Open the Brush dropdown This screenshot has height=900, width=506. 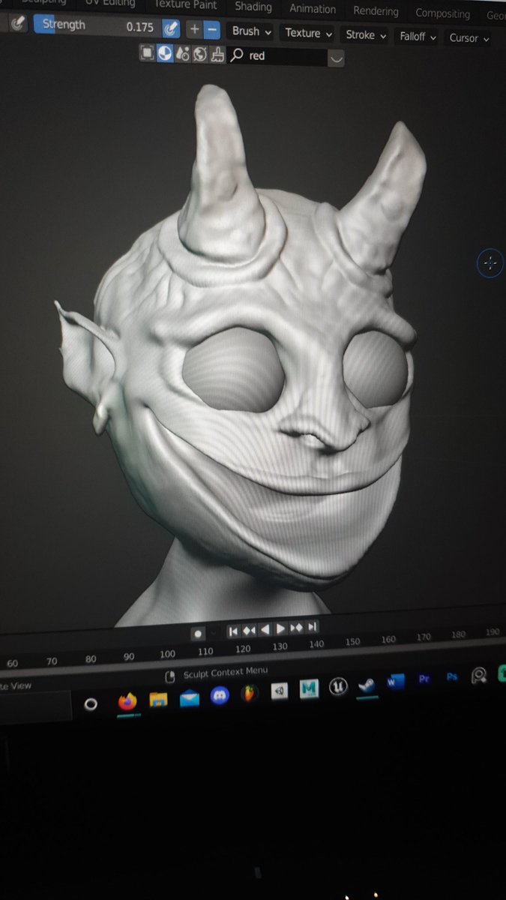point(251,31)
